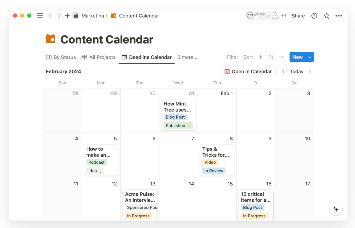The height and width of the screenshot is (228, 355).
Task: Expand the '3 more...' views list
Action: click(187, 57)
